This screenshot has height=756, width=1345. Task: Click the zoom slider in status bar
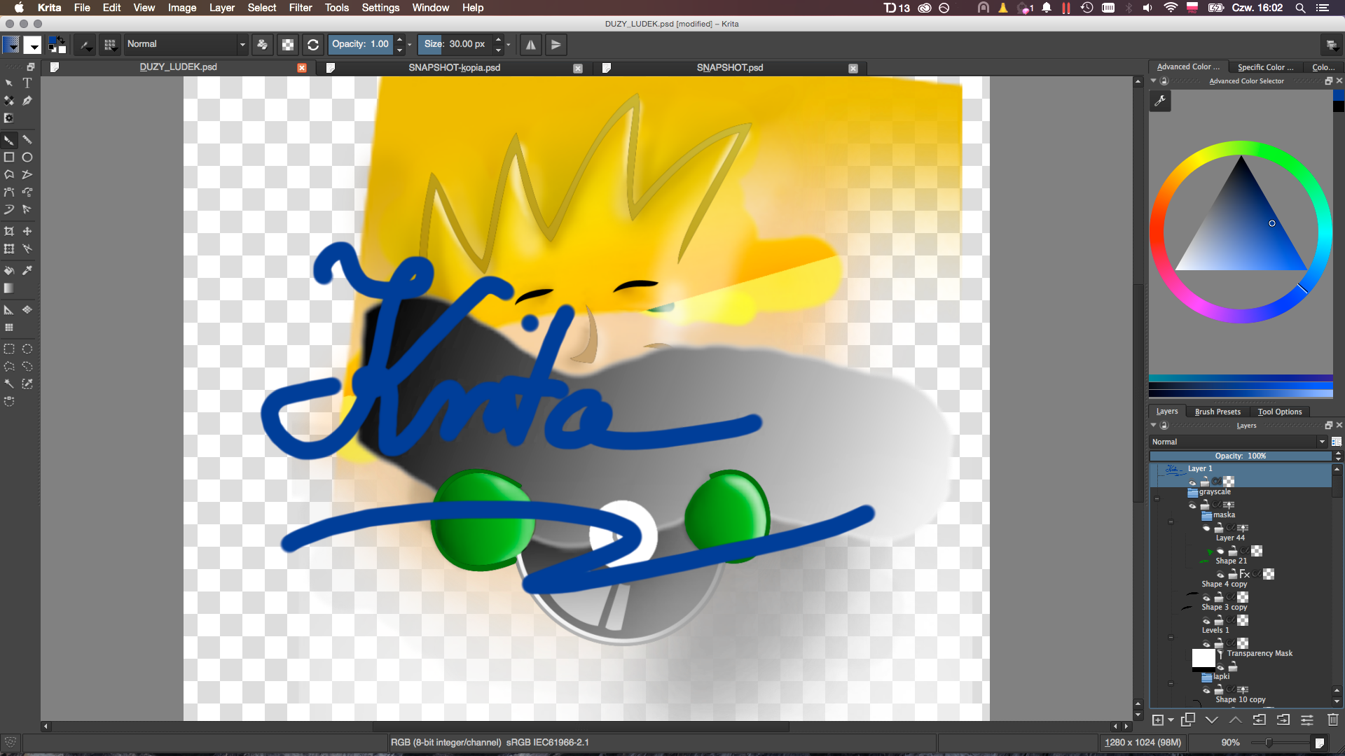(1279, 743)
